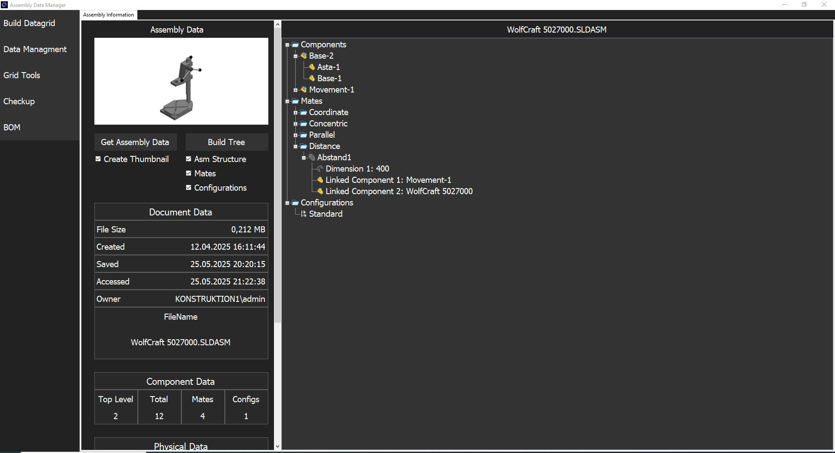Click the assembly thumbnail preview image
This screenshot has height=453, width=835.
pos(181,81)
